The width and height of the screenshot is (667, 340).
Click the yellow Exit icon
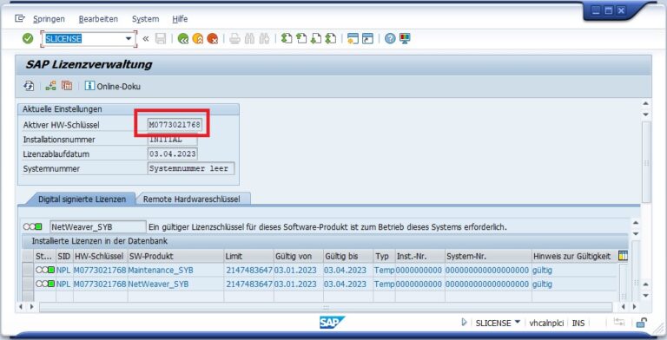coord(198,39)
